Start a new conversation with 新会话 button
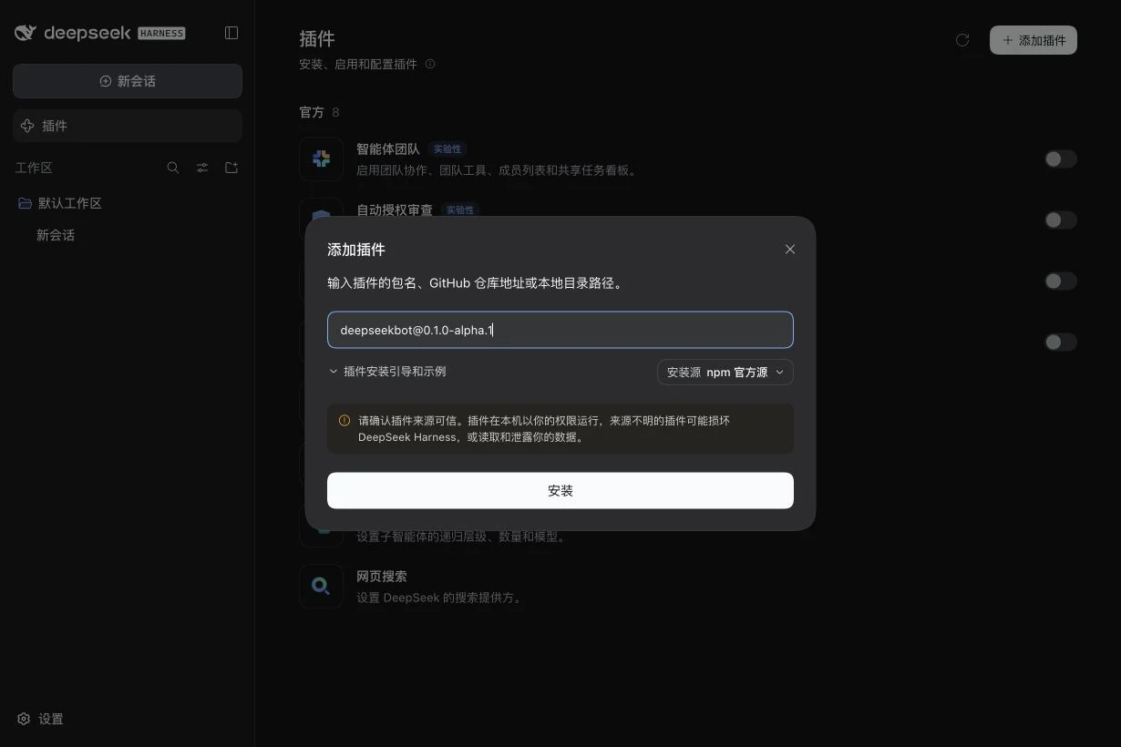This screenshot has width=1121, height=747. [x=128, y=81]
